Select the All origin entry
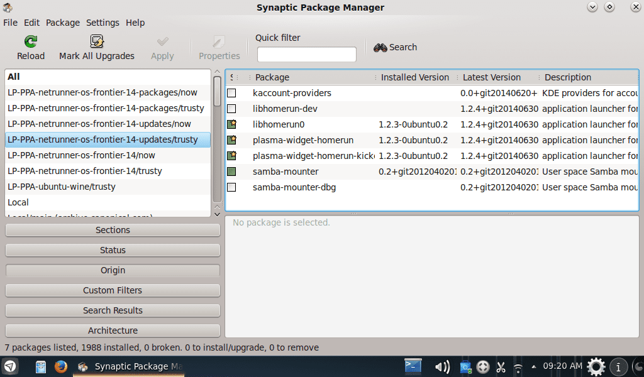This screenshot has width=644, height=377. click(x=108, y=77)
